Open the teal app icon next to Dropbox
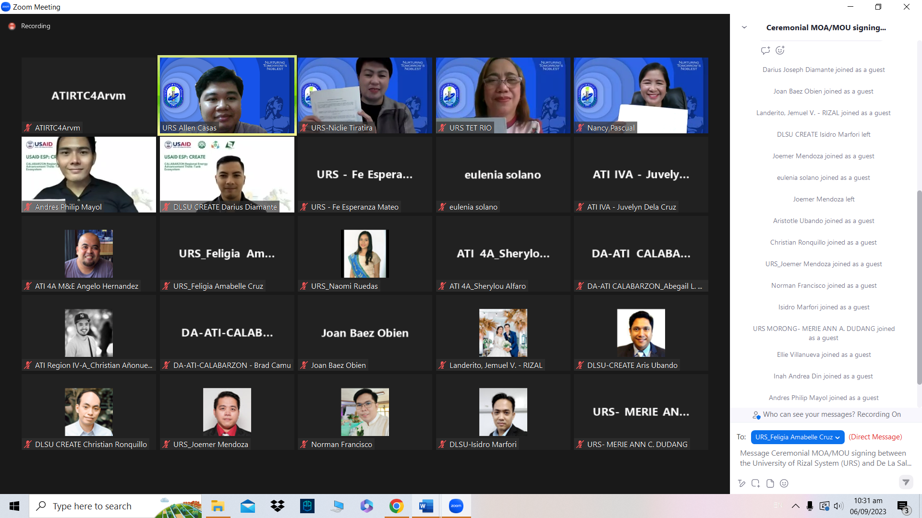This screenshot has width=922, height=518. pyautogui.click(x=307, y=506)
